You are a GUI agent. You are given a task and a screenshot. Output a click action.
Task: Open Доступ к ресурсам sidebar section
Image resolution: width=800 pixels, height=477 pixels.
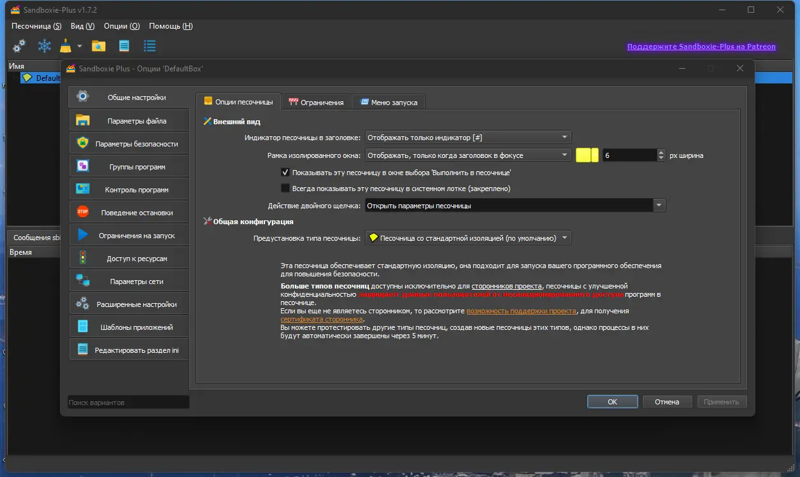pos(129,259)
